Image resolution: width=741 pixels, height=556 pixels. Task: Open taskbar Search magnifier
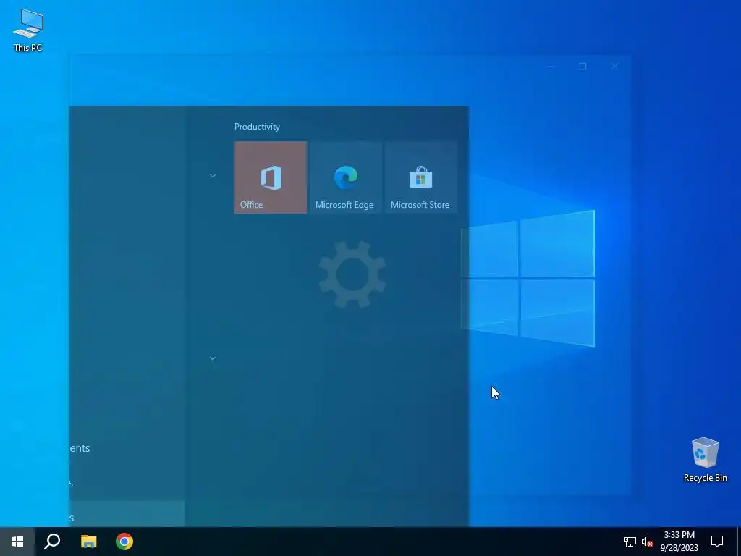[x=52, y=542]
